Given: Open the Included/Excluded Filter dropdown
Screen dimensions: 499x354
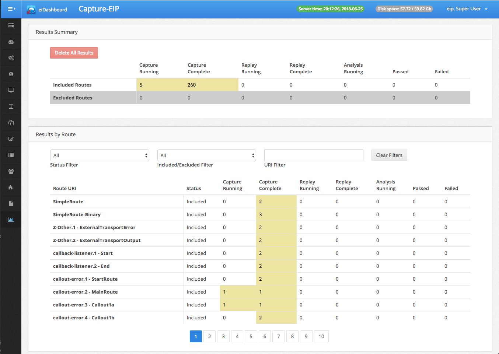Looking at the screenshot, I should [x=206, y=155].
